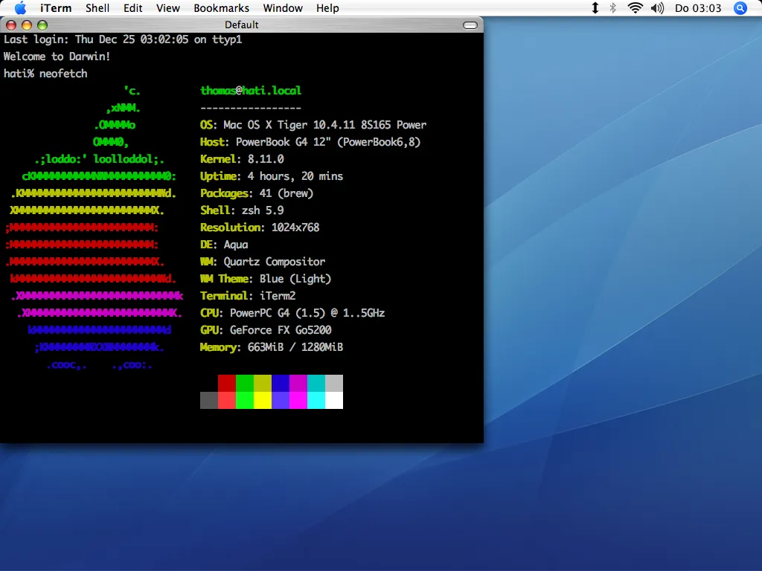Click the up-down arrows menu bar icon
The height and width of the screenshot is (571, 762).
pos(595,8)
